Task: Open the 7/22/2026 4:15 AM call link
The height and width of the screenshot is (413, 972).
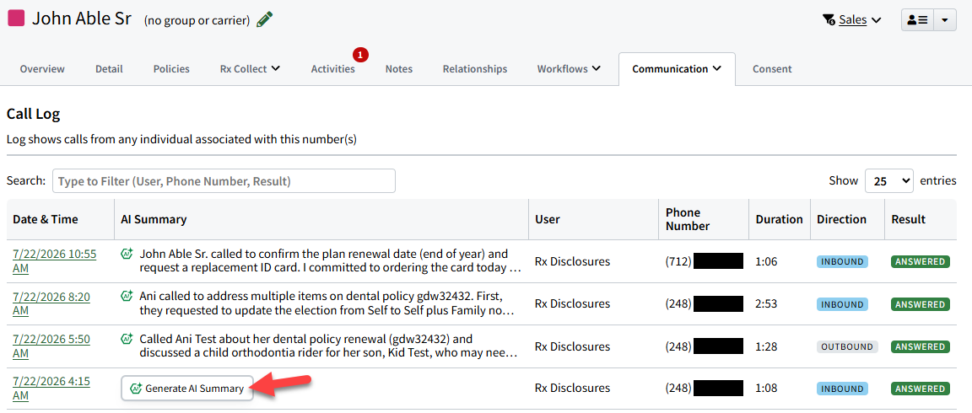Action: (x=51, y=388)
